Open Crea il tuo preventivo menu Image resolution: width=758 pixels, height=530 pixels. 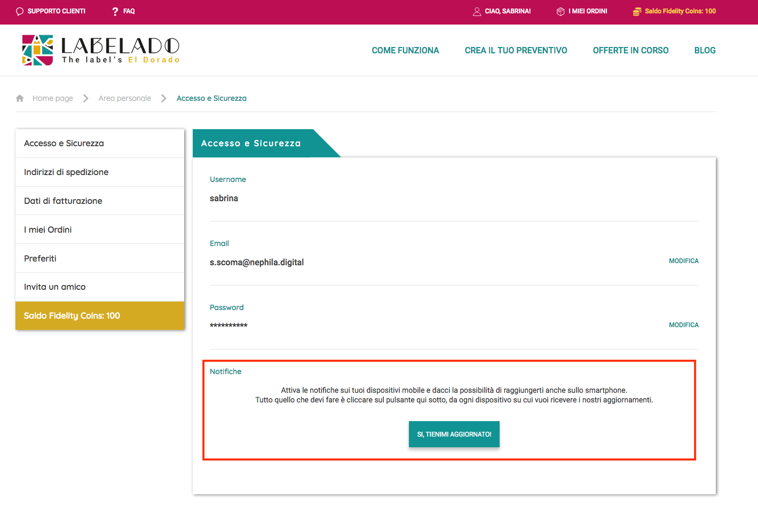[x=516, y=50]
